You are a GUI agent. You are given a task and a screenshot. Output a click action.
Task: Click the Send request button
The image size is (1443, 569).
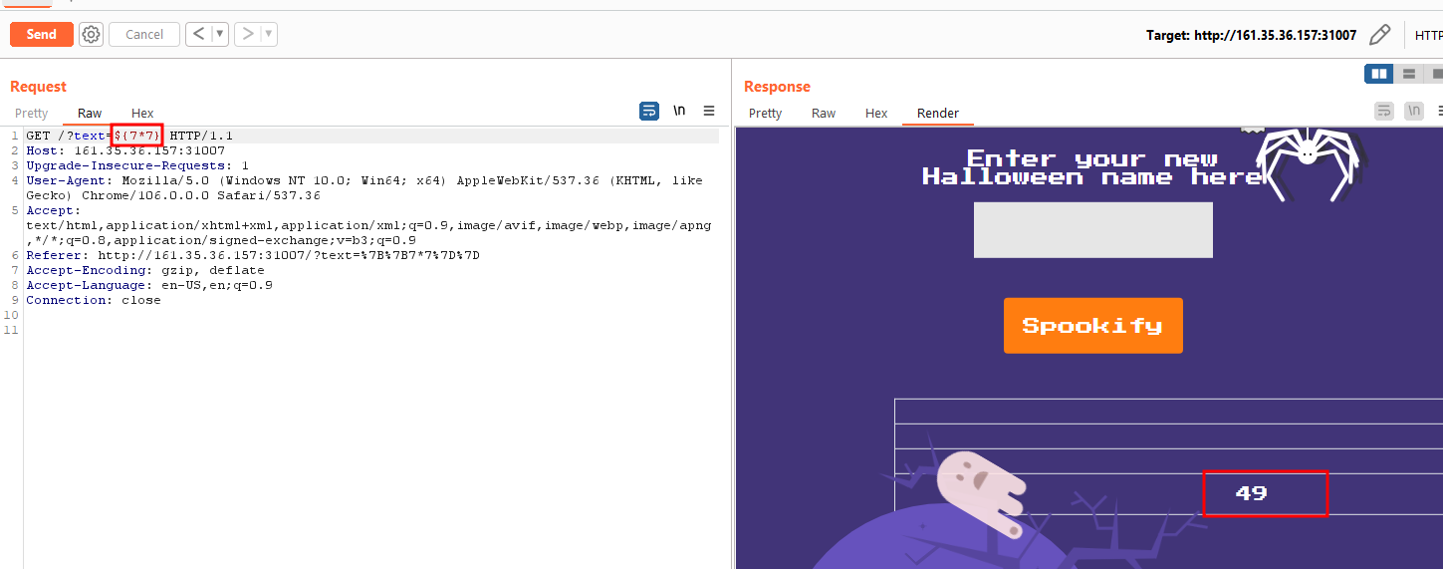click(41, 34)
